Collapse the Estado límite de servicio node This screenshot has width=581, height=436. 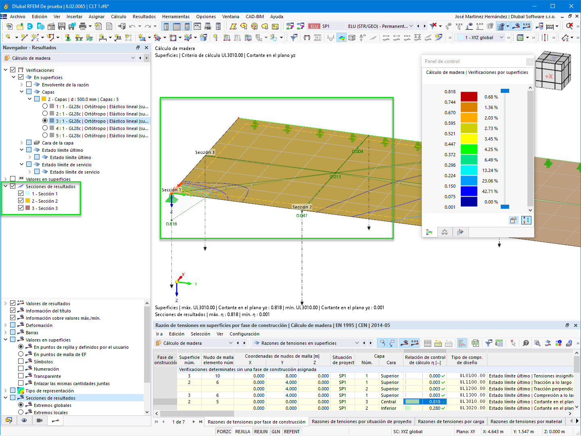[x=22, y=164]
